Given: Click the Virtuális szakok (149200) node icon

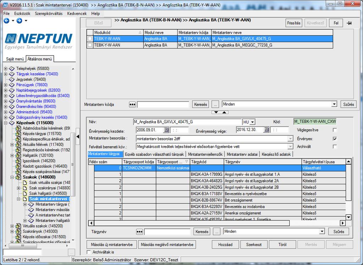Looking at the screenshot, I should 18,226.
